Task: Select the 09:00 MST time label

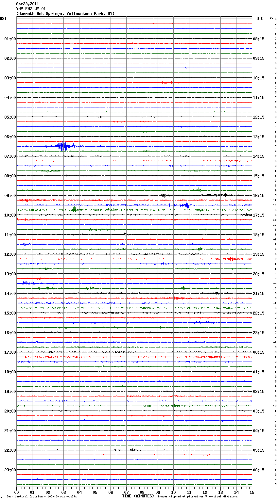Action: coord(10,196)
